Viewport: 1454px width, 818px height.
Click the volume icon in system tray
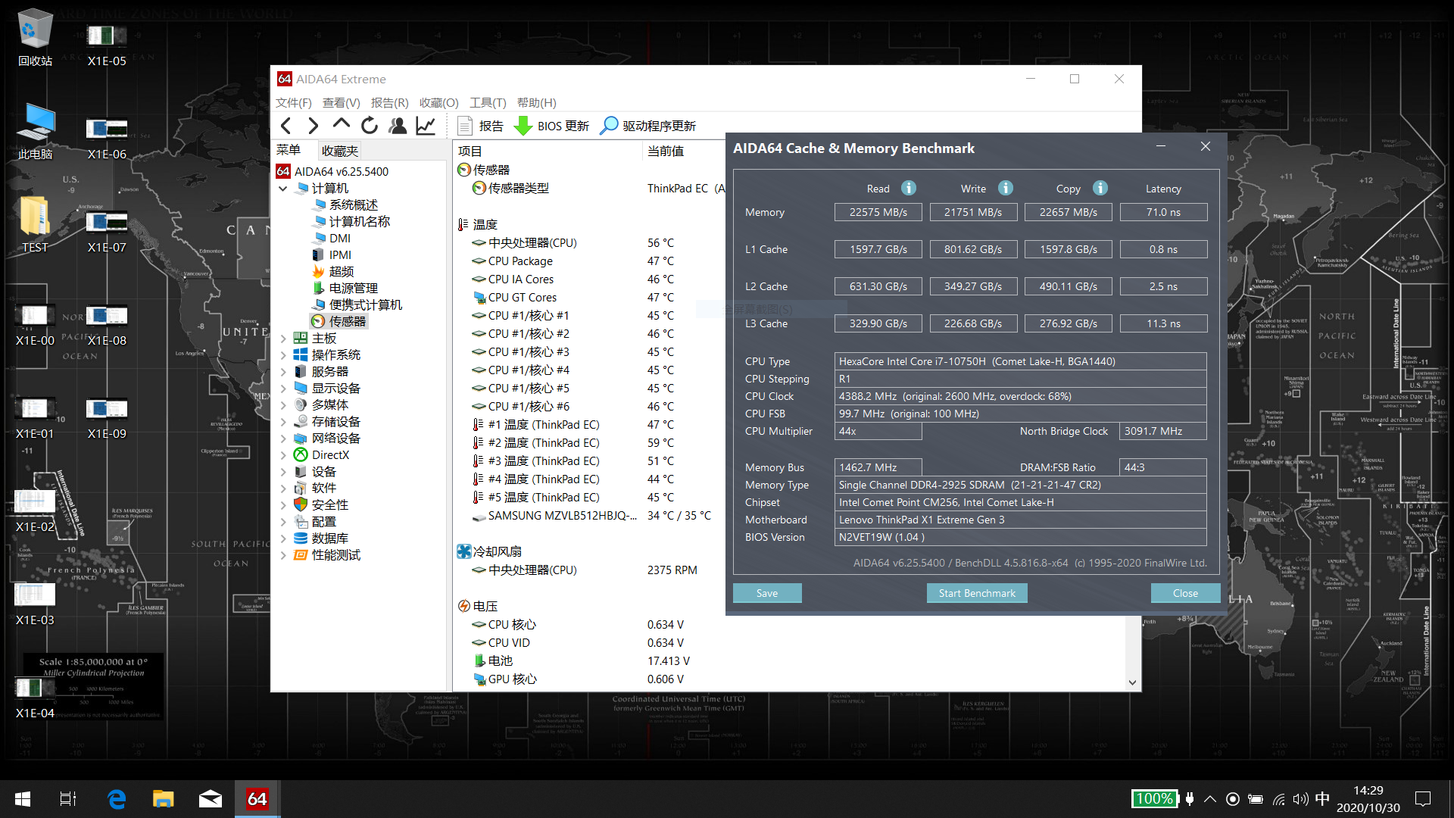tap(1300, 799)
